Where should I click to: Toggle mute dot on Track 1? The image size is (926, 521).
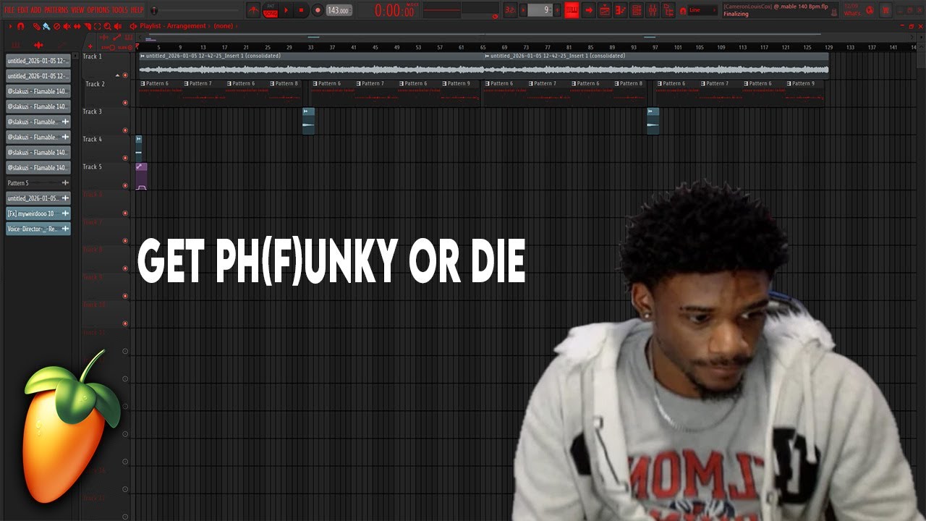coord(124,75)
